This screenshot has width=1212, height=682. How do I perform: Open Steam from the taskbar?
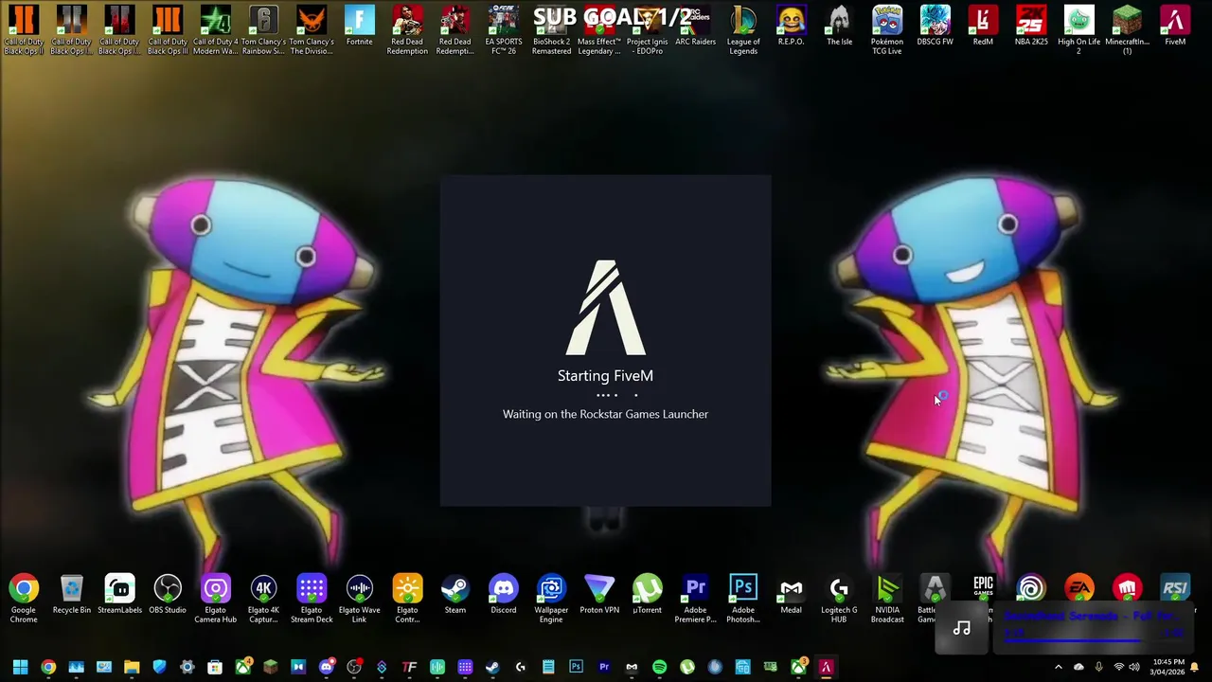[492, 667]
